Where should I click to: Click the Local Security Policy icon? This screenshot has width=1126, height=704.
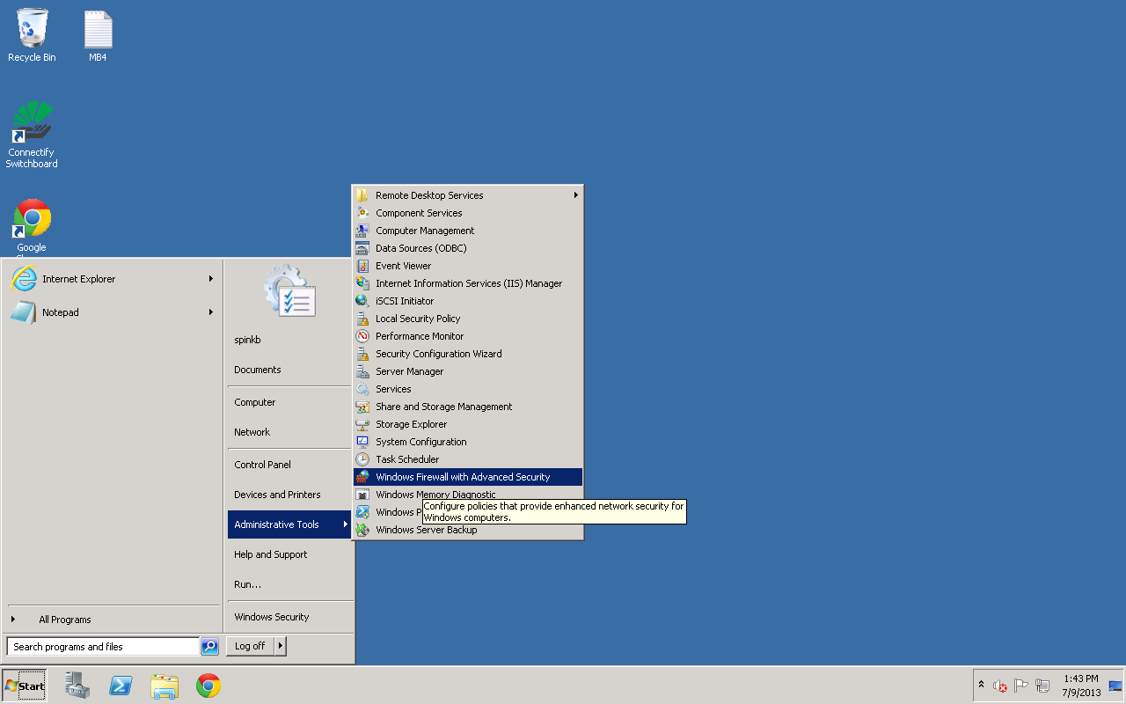click(x=362, y=319)
